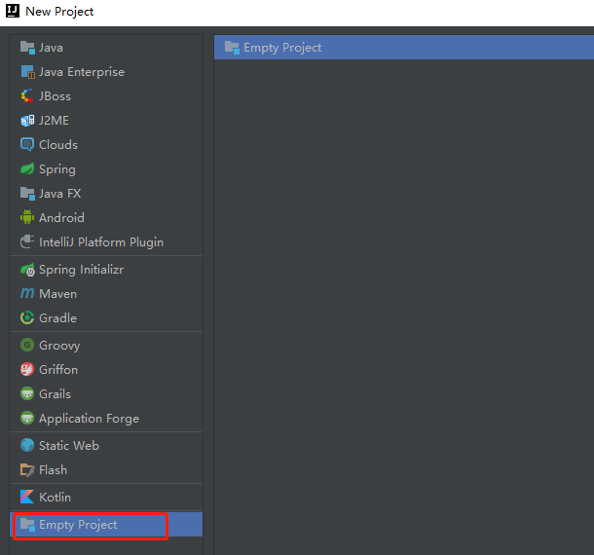Choose the Android robot icon

[x=27, y=217]
